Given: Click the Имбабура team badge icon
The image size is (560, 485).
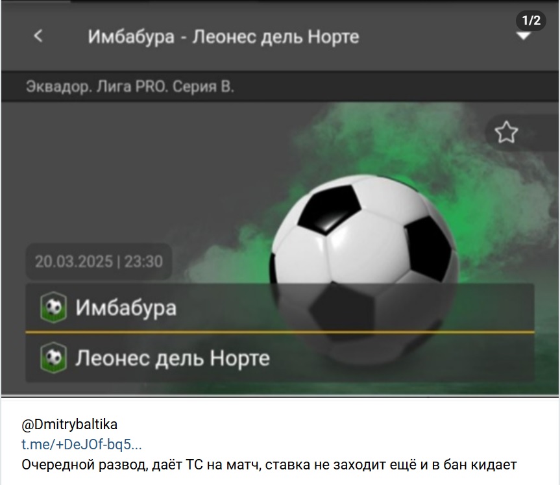Looking at the screenshot, I should (53, 307).
